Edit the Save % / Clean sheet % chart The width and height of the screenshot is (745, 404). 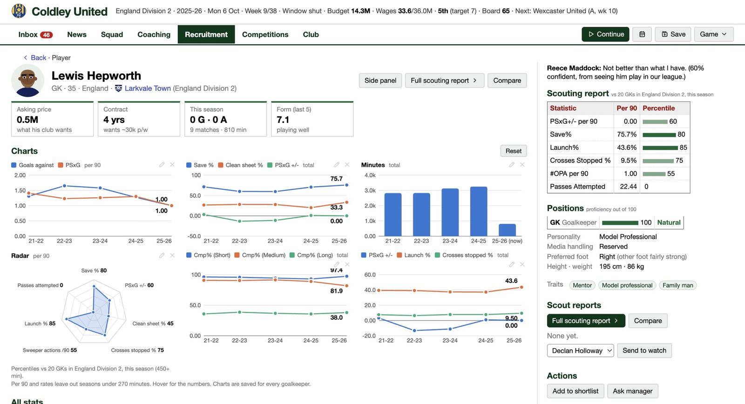[337, 165]
